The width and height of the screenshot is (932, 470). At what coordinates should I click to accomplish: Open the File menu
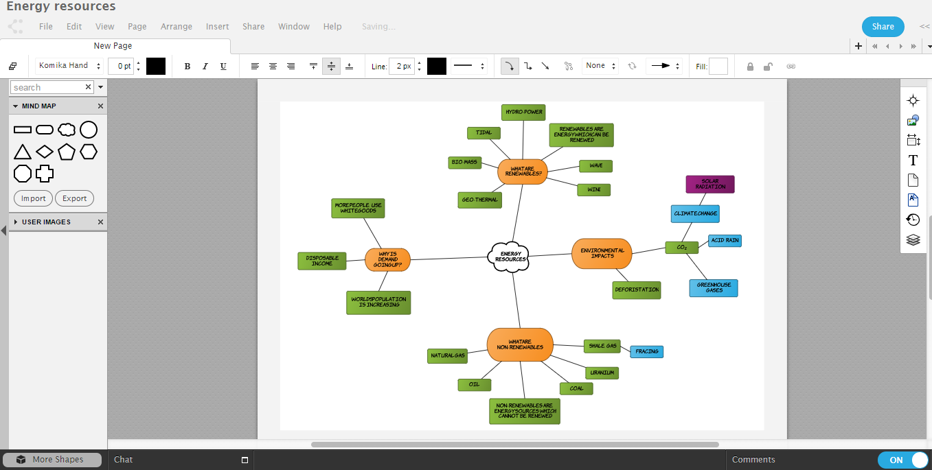coord(45,26)
